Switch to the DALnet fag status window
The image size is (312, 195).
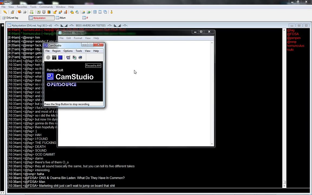10,18
